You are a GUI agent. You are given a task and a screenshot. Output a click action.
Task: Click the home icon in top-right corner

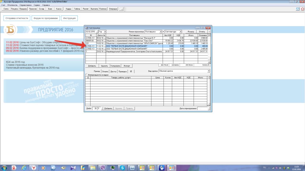[x=298, y=9]
